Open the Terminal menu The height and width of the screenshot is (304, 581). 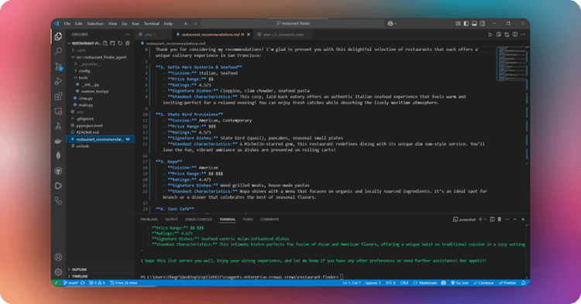151,23
